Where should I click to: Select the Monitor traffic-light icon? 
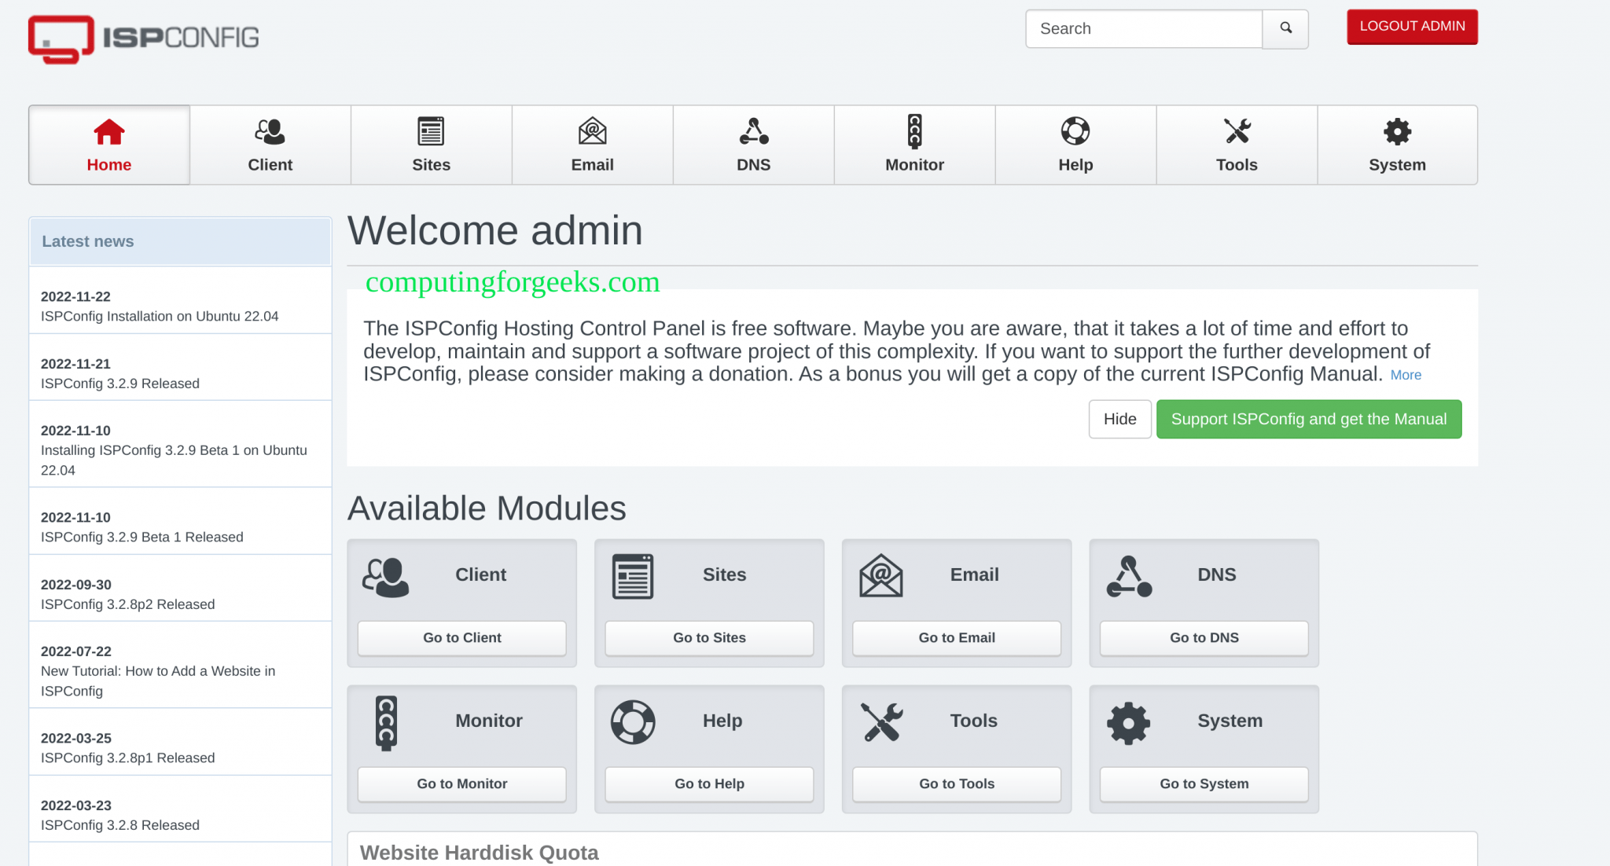(914, 132)
